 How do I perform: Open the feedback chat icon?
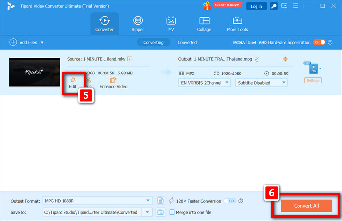[284, 6]
